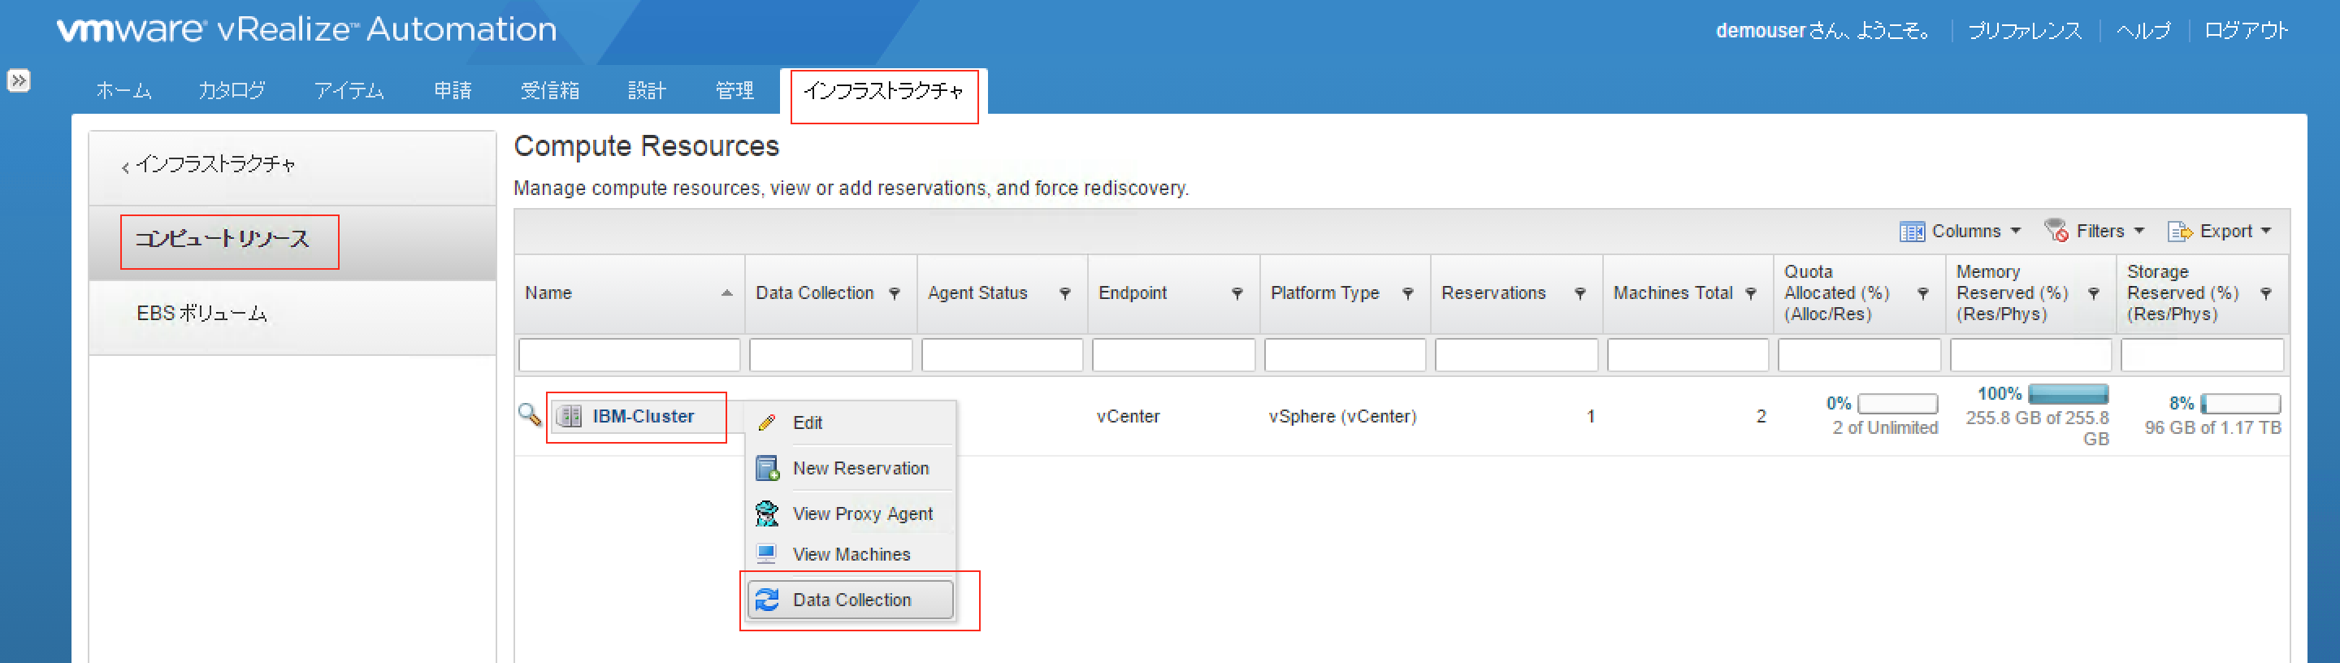Viewport: 2340px width, 663px height.
Task: Switch to the 設計 tab
Action: [647, 91]
